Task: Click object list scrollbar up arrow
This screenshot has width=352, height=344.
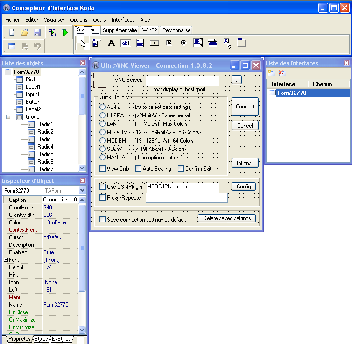Action: point(82,72)
